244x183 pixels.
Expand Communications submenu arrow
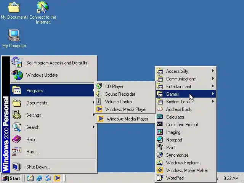(213, 79)
